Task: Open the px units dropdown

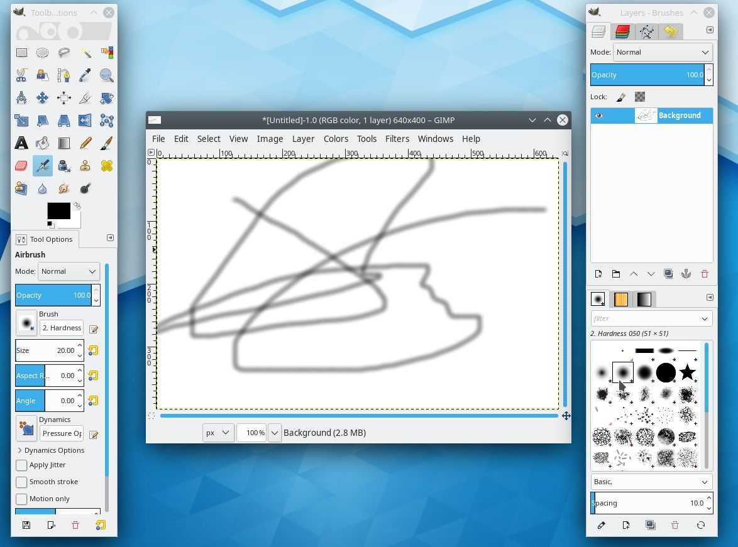Action: (218, 433)
